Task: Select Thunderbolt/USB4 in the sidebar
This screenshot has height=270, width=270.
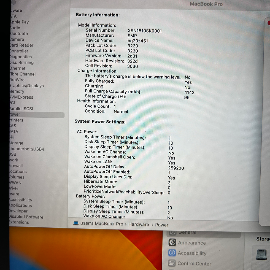Action: [x=27, y=149]
